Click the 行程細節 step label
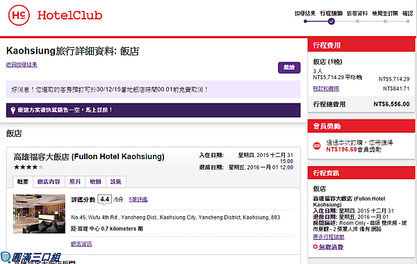This screenshot has width=417, height=264. click(331, 13)
